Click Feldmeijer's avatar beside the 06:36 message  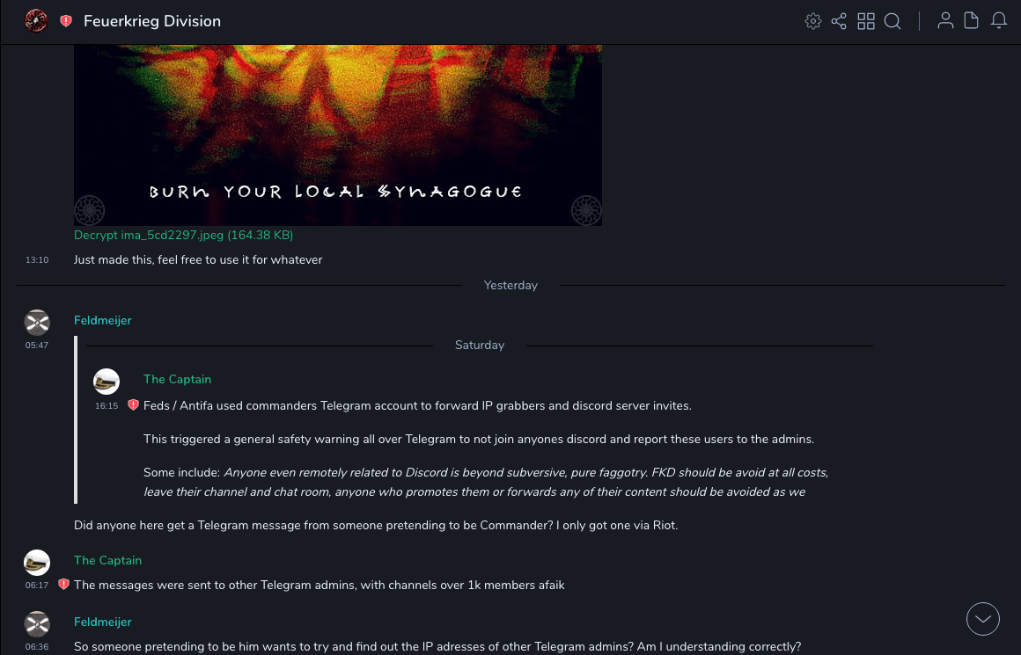[37, 623]
